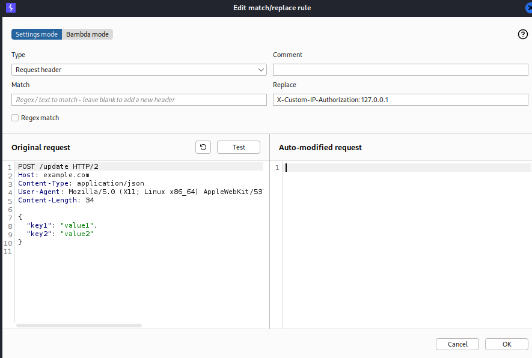The height and width of the screenshot is (358, 532).
Task: Place cursor in Auto-modified request editor
Action: [x=406, y=240]
